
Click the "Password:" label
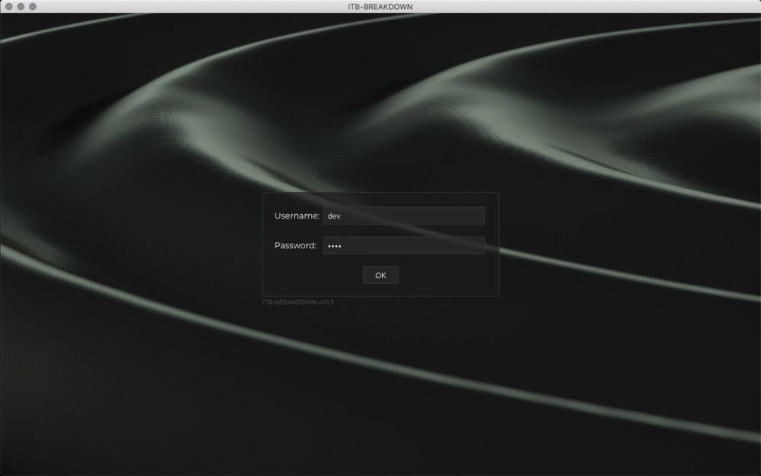[295, 245]
